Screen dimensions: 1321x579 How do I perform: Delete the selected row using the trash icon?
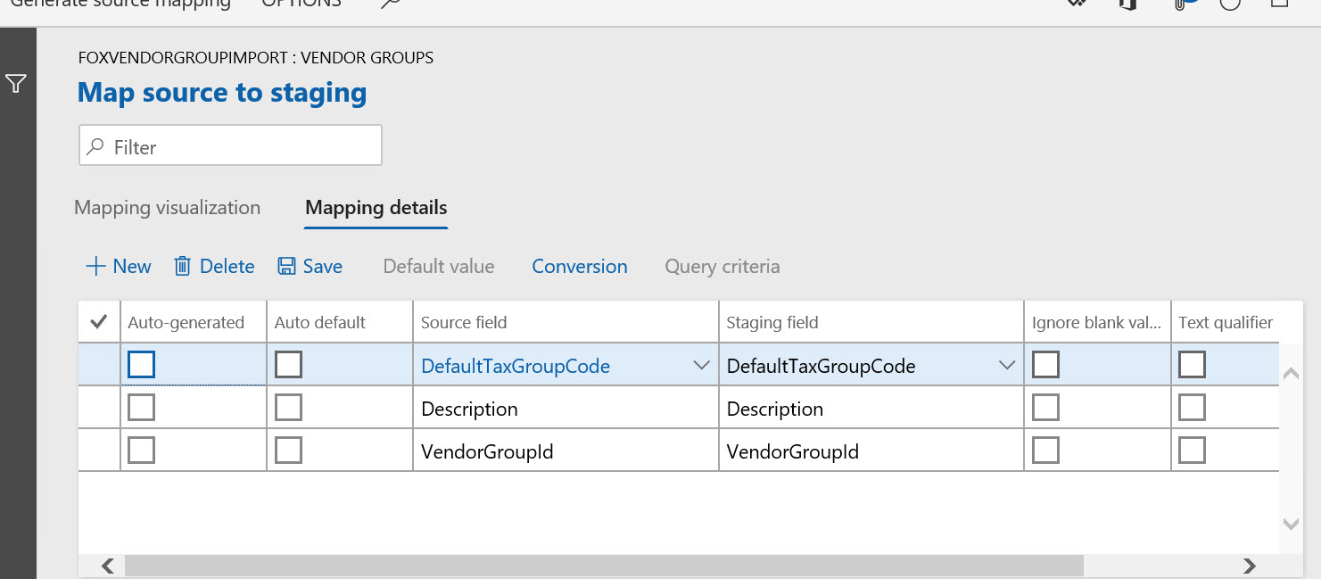(213, 266)
